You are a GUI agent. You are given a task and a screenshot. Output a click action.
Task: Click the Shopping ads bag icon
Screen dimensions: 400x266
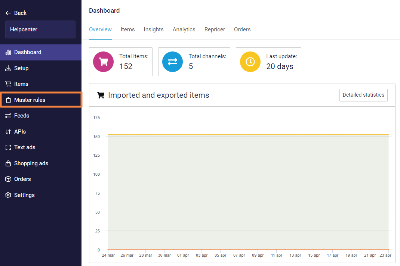tap(8, 163)
